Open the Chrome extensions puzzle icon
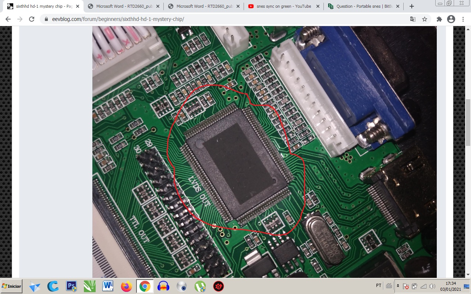Image resolution: width=471 pixels, height=294 pixels. pos(439,19)
